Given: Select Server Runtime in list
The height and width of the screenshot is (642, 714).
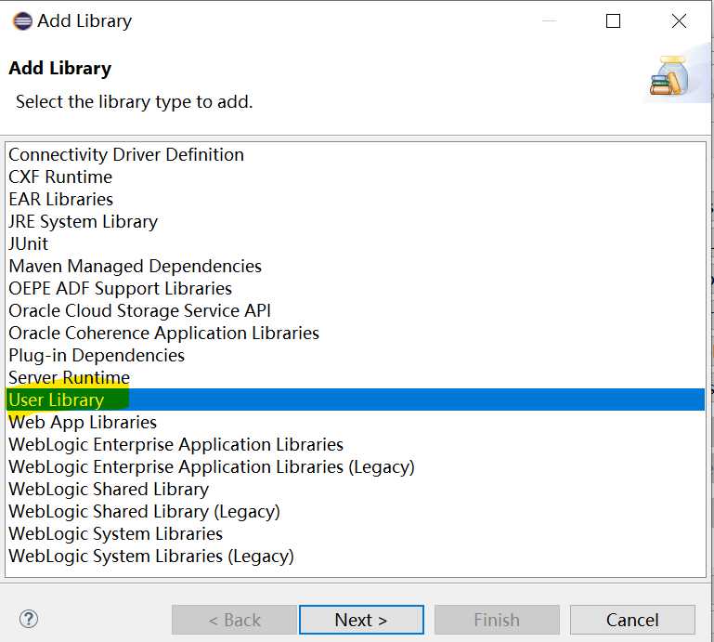Looking at the screenshot, I should point(69,378).
